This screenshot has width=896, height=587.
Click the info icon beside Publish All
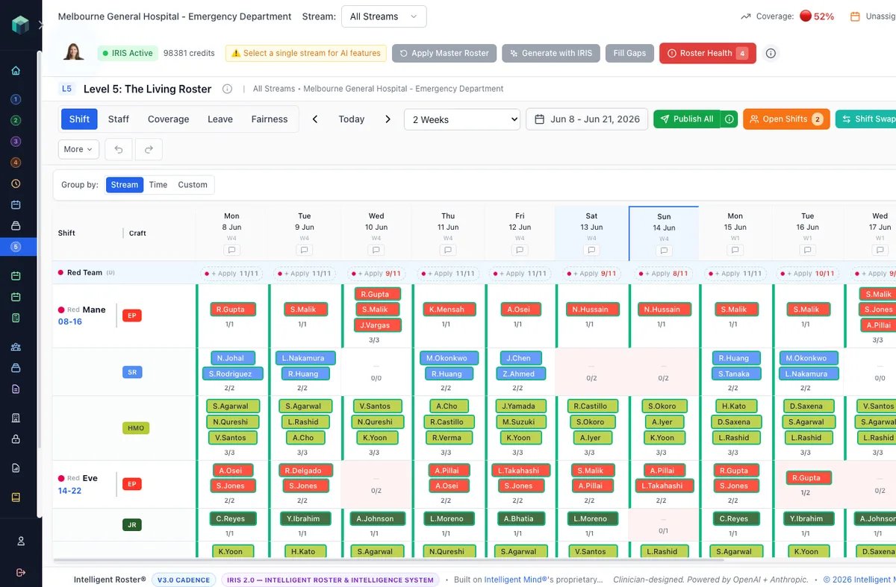[729, 119]
